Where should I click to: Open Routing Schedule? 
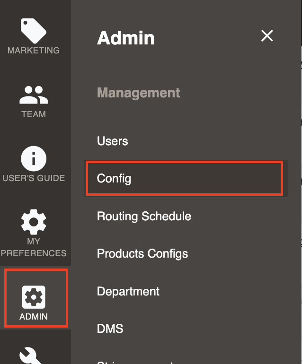coord(144,216)
